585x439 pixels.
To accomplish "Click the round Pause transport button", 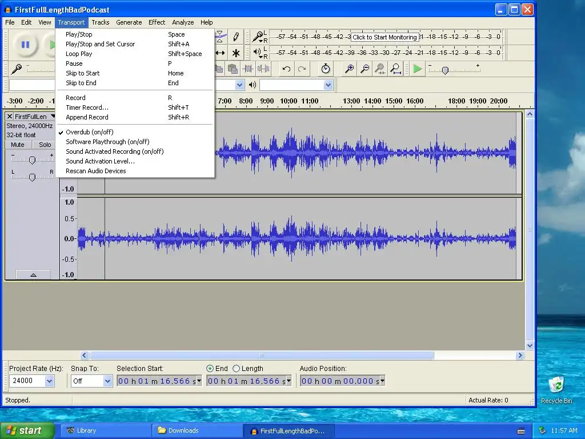I will coord(25,45).
